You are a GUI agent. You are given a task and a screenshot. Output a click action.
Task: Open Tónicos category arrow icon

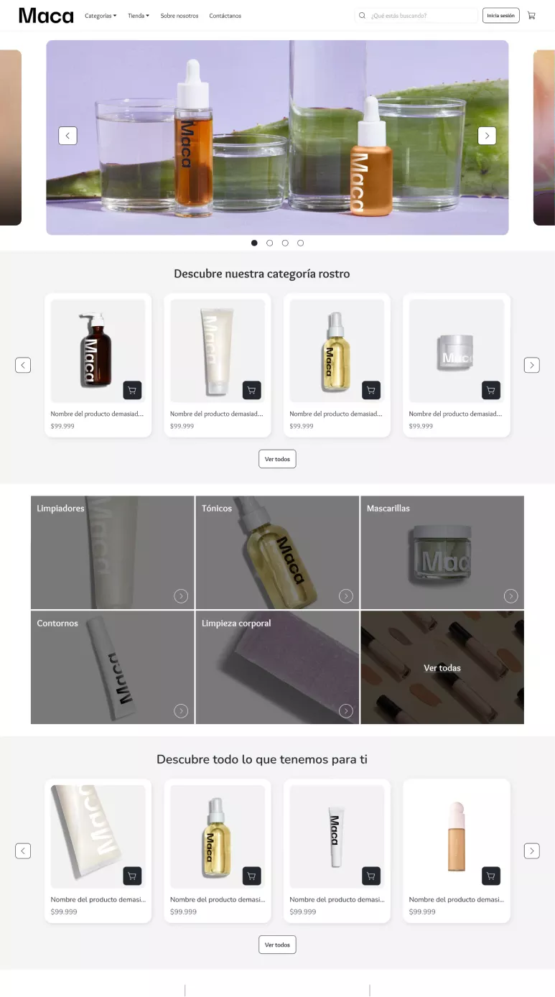point(346,595)
